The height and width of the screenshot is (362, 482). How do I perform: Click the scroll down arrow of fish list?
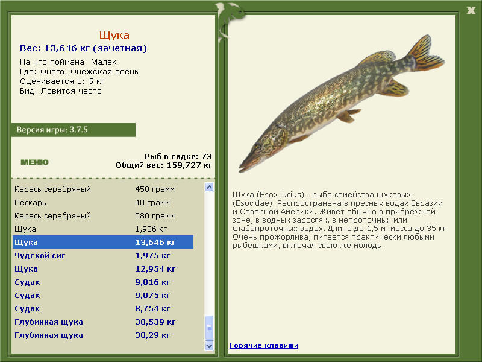[x=209, y=346]
